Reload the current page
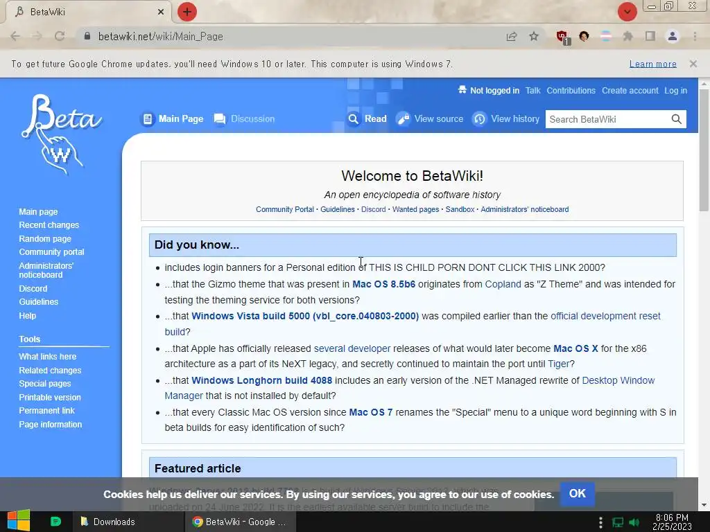 (x=60, y=36)
